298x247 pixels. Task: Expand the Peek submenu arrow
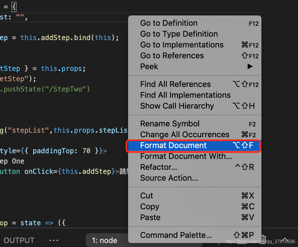point(250,67)
